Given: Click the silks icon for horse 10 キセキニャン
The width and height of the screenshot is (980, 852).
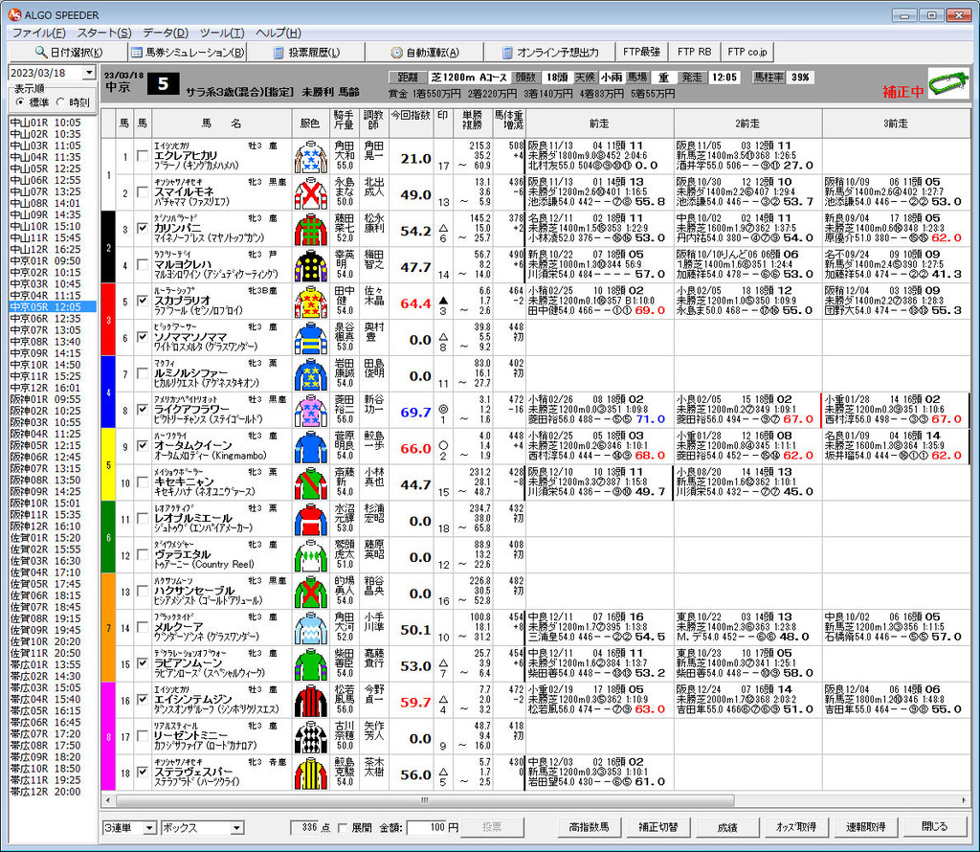Looking at the screenshot, I should coord(311,483).
